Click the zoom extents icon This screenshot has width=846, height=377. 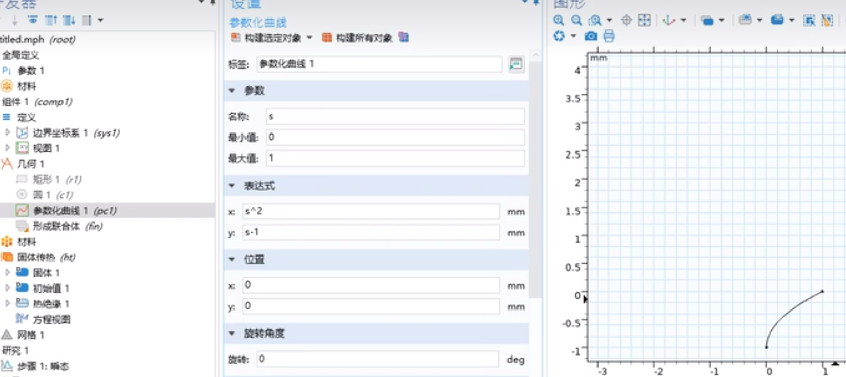645,20
